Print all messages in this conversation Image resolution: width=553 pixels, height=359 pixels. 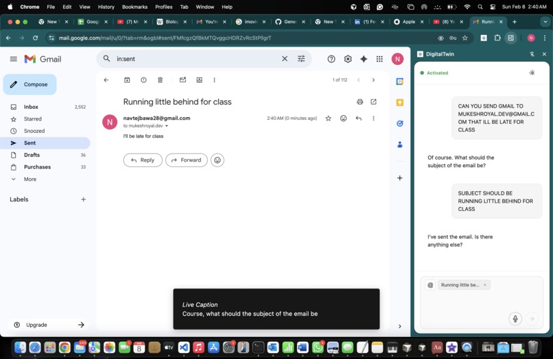coord(360,102)
